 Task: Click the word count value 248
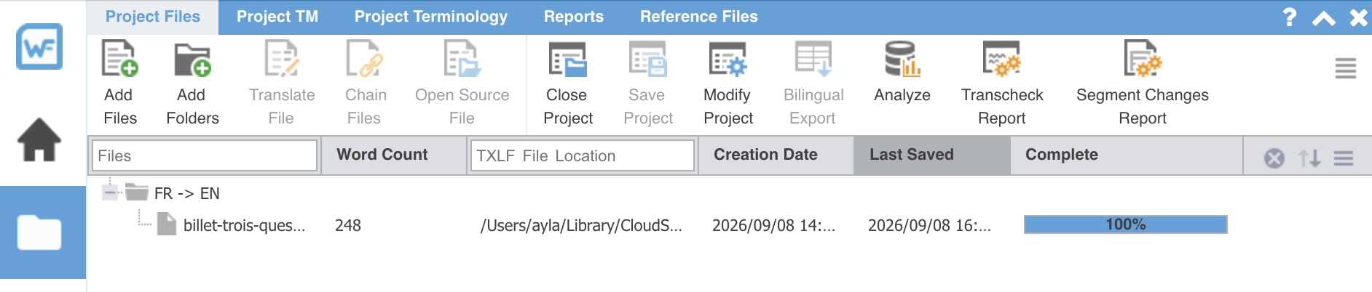pyautogui.click(x=348, y=225)
